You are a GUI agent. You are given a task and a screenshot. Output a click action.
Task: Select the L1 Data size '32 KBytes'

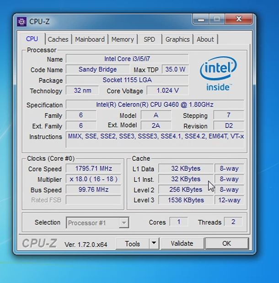coord(186,169)
